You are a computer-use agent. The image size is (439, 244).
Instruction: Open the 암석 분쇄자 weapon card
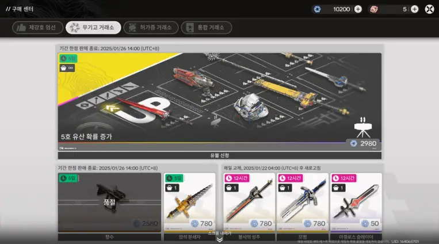coord(189,202)
